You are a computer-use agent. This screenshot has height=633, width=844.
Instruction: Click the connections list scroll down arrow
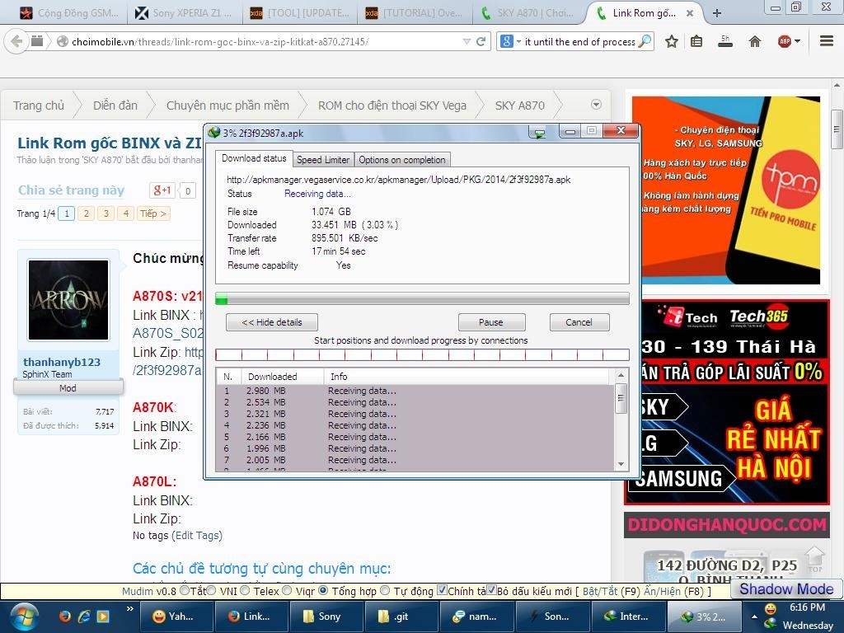point(621,464)
